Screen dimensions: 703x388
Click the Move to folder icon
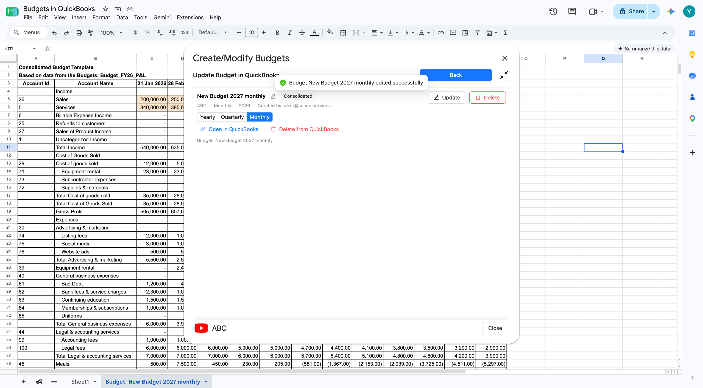click(118, 9)
